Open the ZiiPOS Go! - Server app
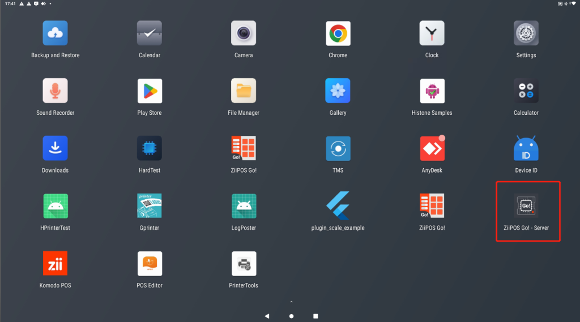 click(x=526, y=206)
